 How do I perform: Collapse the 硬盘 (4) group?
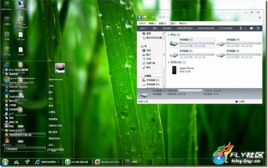[169, 35]
